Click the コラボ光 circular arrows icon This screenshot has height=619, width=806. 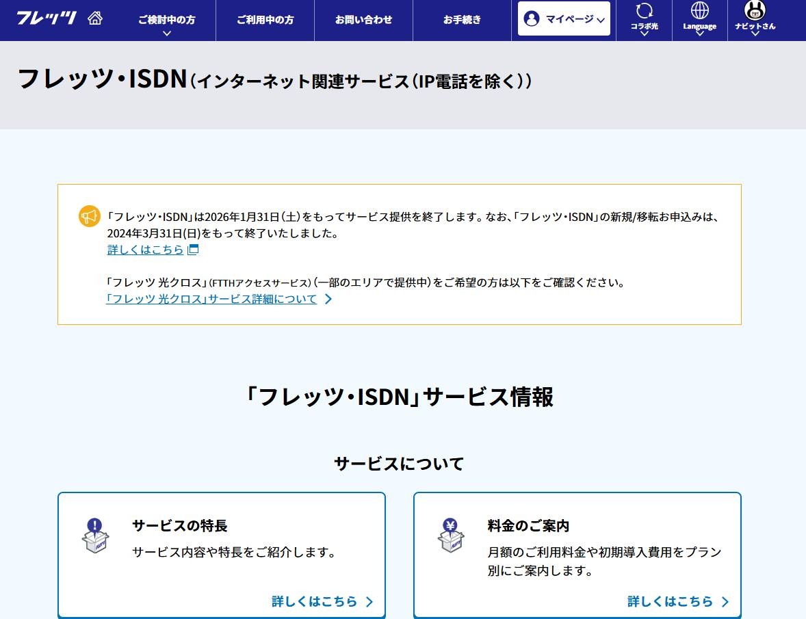(644, 11)
